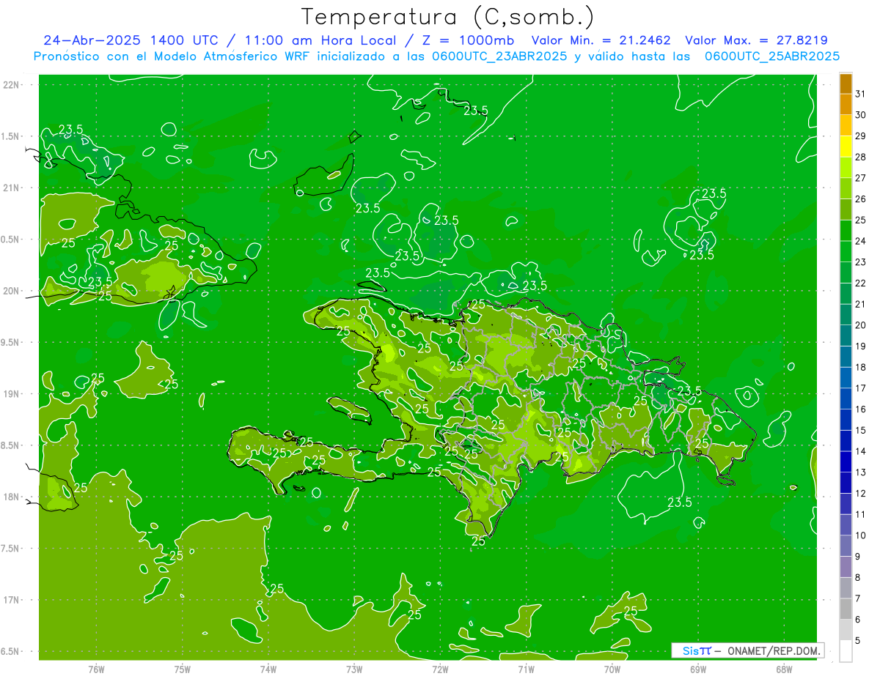Click the "SisTT - ONAMET/REP.DOM." credit box
The height and width of the screenshot is (679, 880).
pos(747,650)
